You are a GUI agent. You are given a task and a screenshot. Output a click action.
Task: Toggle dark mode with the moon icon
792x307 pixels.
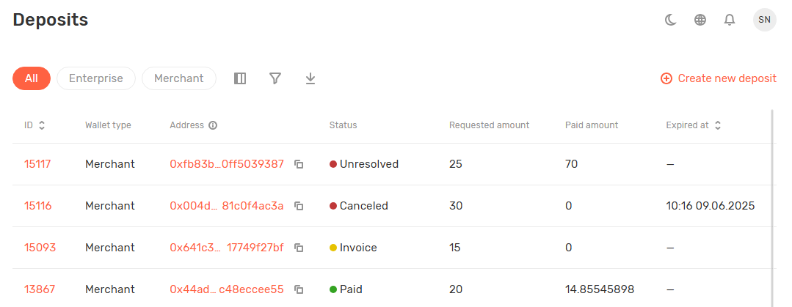[x=670, y=21]
